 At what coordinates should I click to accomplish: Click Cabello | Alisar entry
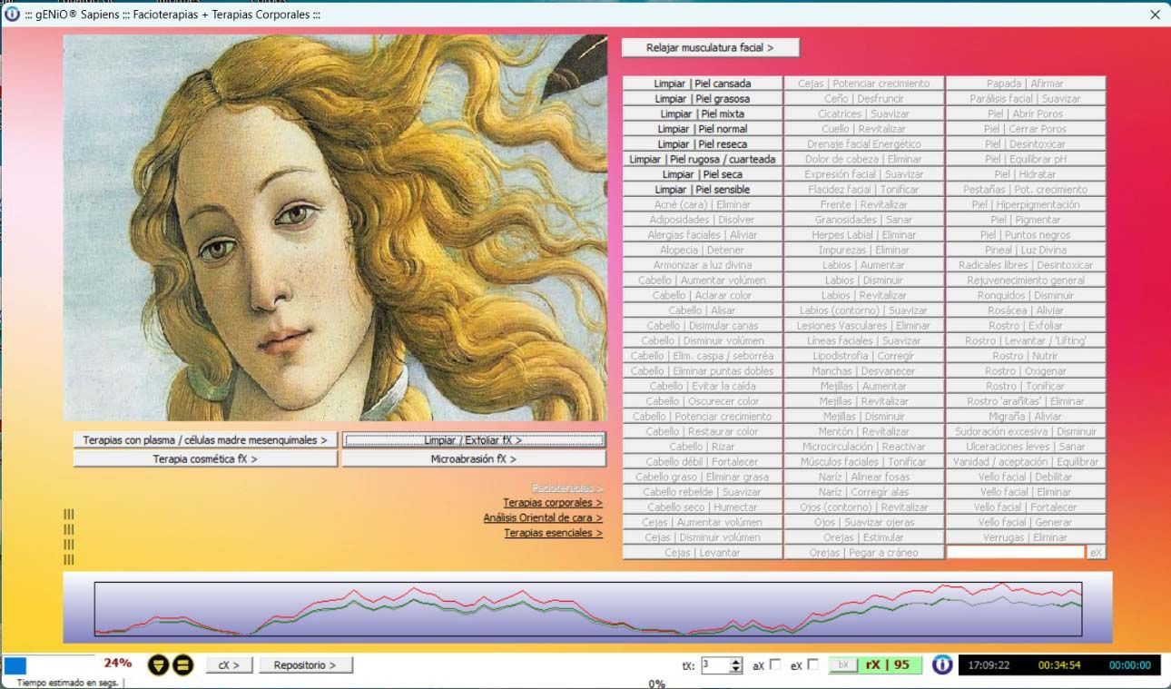point(703,310)
